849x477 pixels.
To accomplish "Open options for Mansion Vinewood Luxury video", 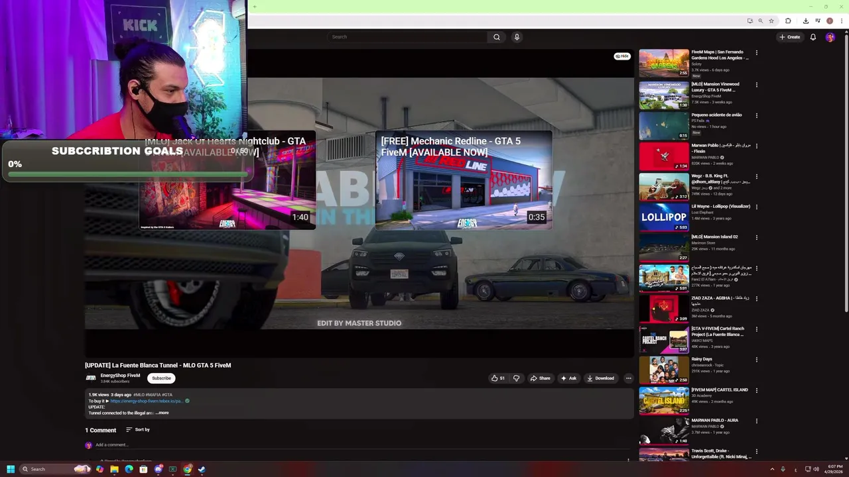I will tap(756, 85).
